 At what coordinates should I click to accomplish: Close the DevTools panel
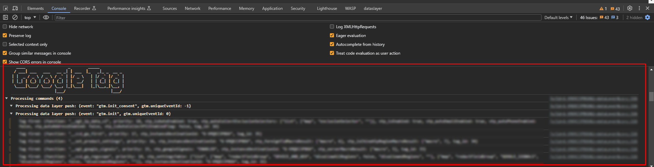pyautogui.click(x=648, y=8)
